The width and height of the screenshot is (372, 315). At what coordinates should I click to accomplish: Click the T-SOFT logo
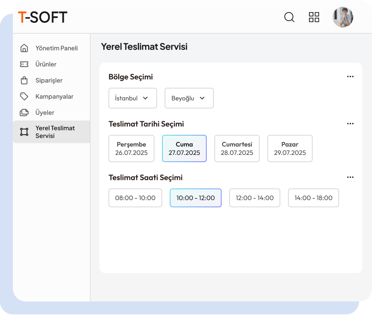[x=43, y=17]
